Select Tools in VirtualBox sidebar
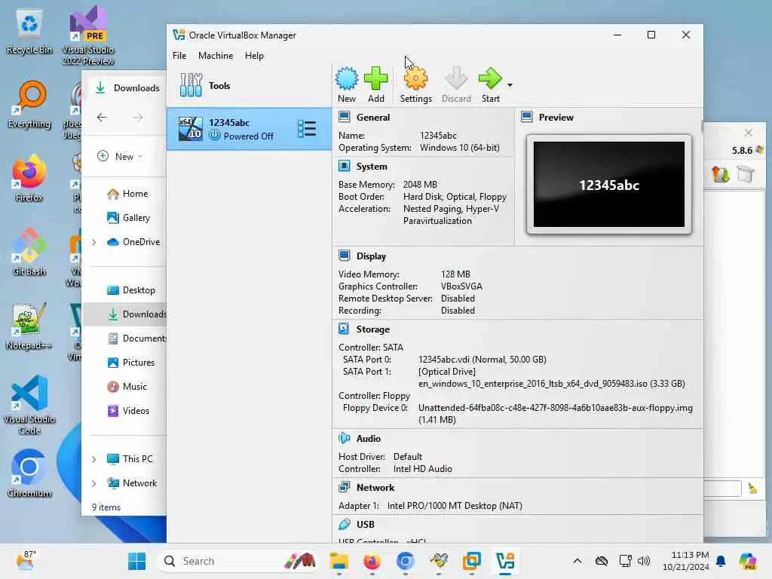772x579 pixels. 249,85
